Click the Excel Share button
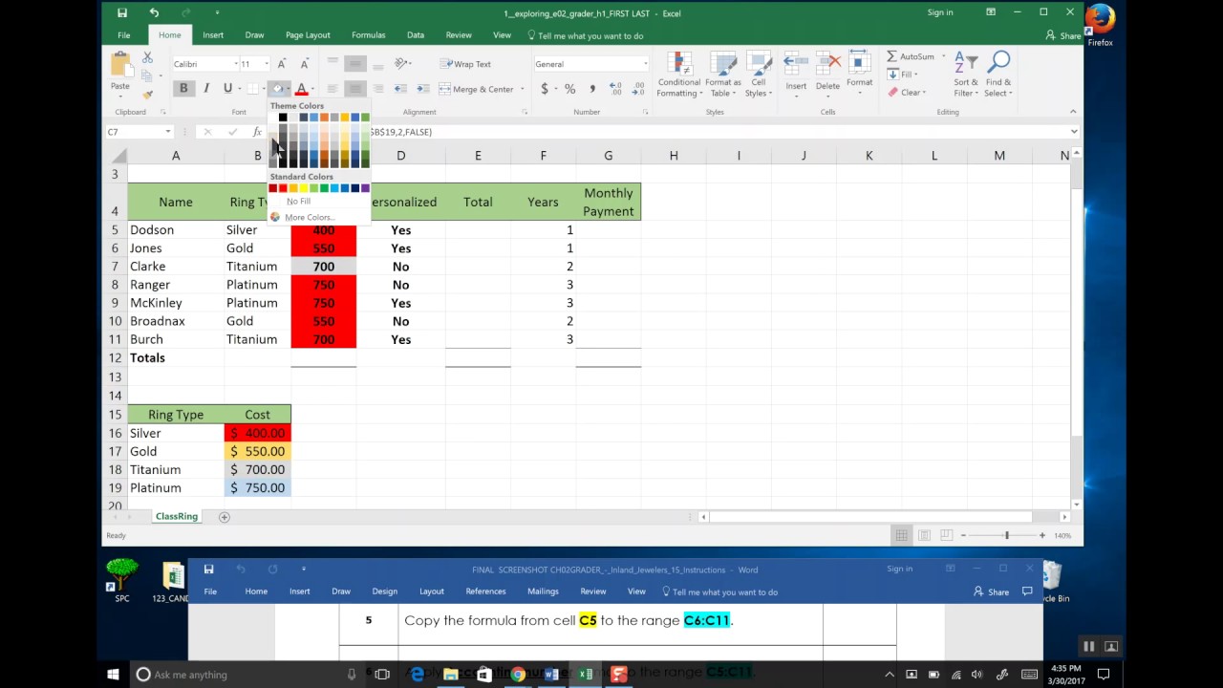 click(x=1063, y=35)
